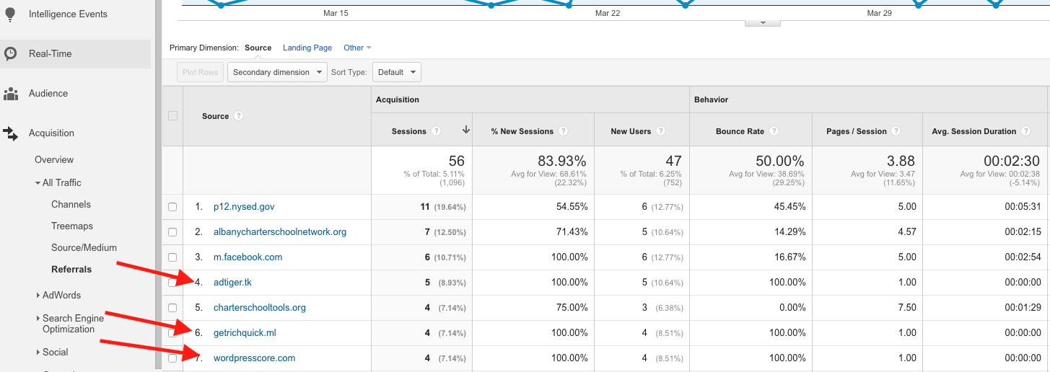The width and height of the screenshot is (1050, 372).
Task: Switch primary dimension to Landing Page
Action: point(307,48)
